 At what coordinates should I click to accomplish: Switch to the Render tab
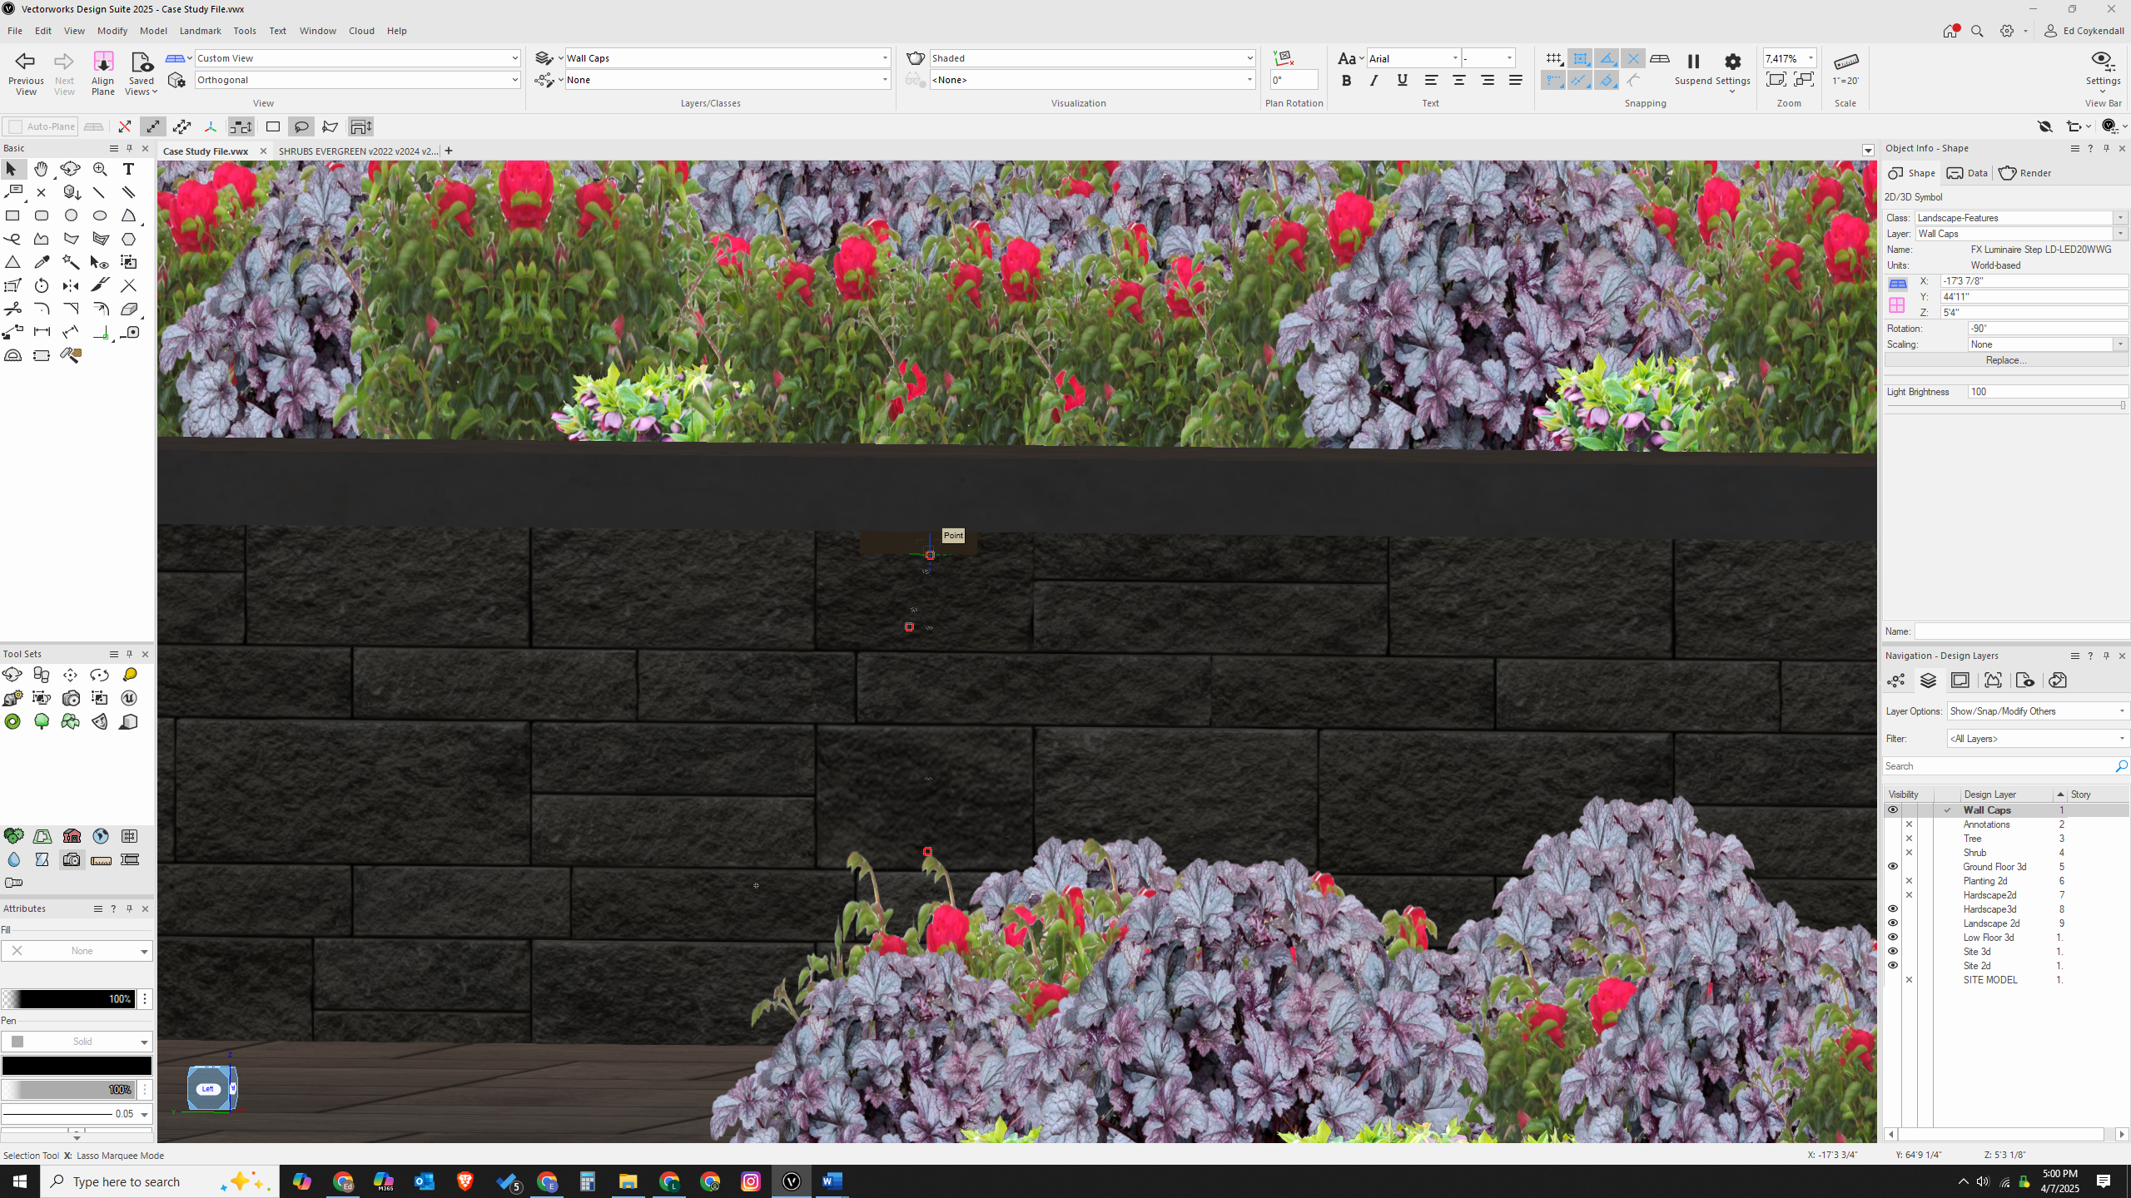pos(2025,173)
